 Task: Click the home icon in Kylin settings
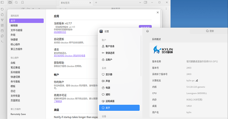click(147, 31)
